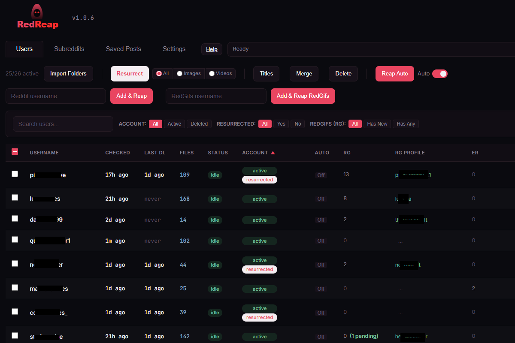Filter resurrected by Yes
Image resolution: width=515 pixels, height=343 pixels.
[281, 124]
